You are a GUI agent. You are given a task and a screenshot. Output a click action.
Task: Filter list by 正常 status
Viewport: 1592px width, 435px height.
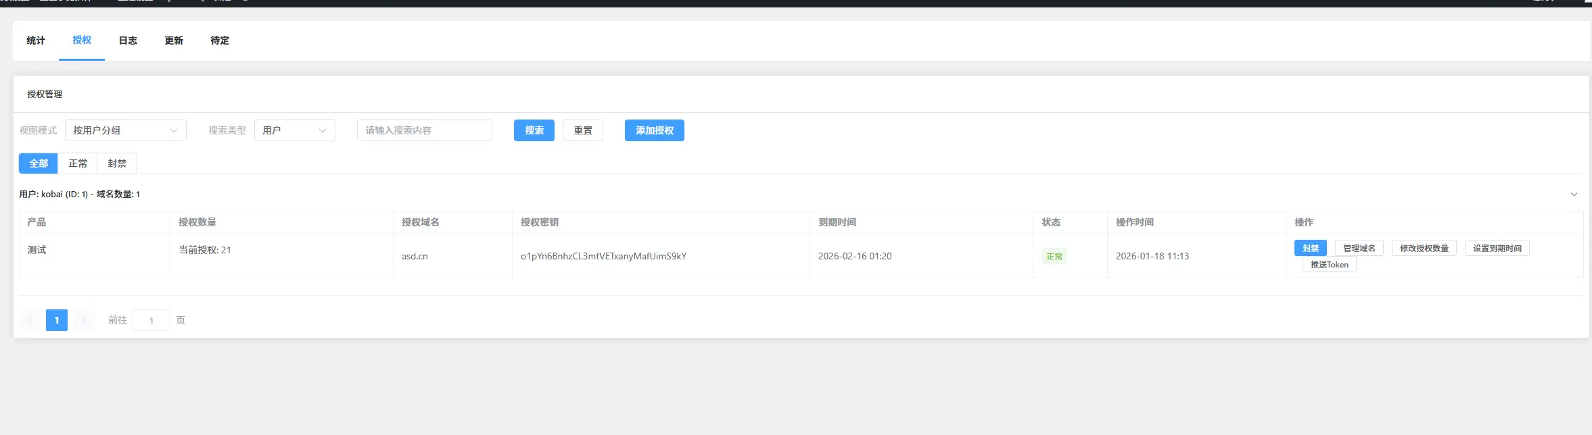[x=78, y=163]
